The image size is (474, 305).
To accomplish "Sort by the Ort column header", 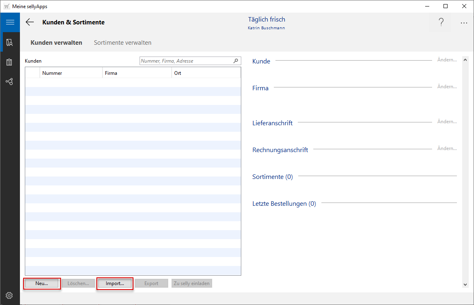I will pos(205,73).
